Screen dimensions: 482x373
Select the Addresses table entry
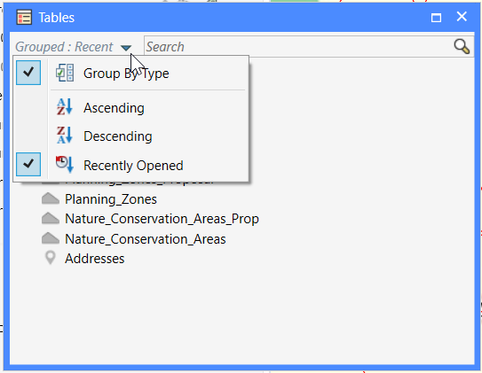click(x=94, y=259)
